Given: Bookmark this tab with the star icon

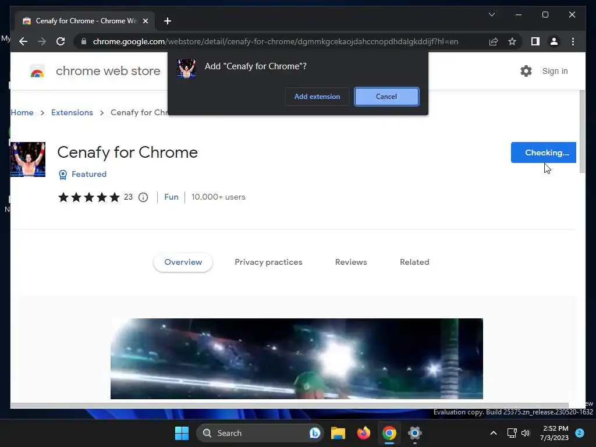Looking at the screenshot, I should pyautogui.click(x=512, y=41).
